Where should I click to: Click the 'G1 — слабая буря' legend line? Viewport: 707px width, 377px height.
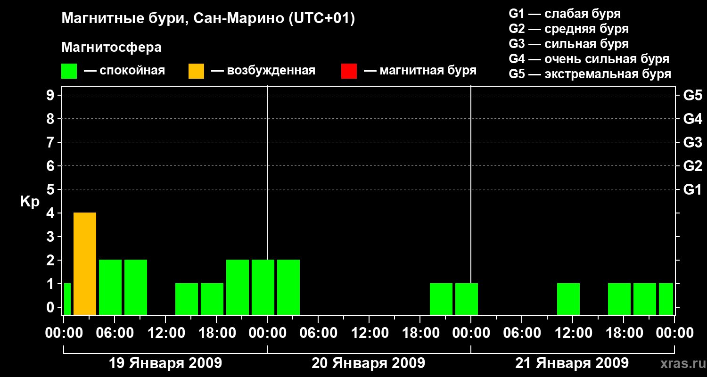[x=565, y=14]
